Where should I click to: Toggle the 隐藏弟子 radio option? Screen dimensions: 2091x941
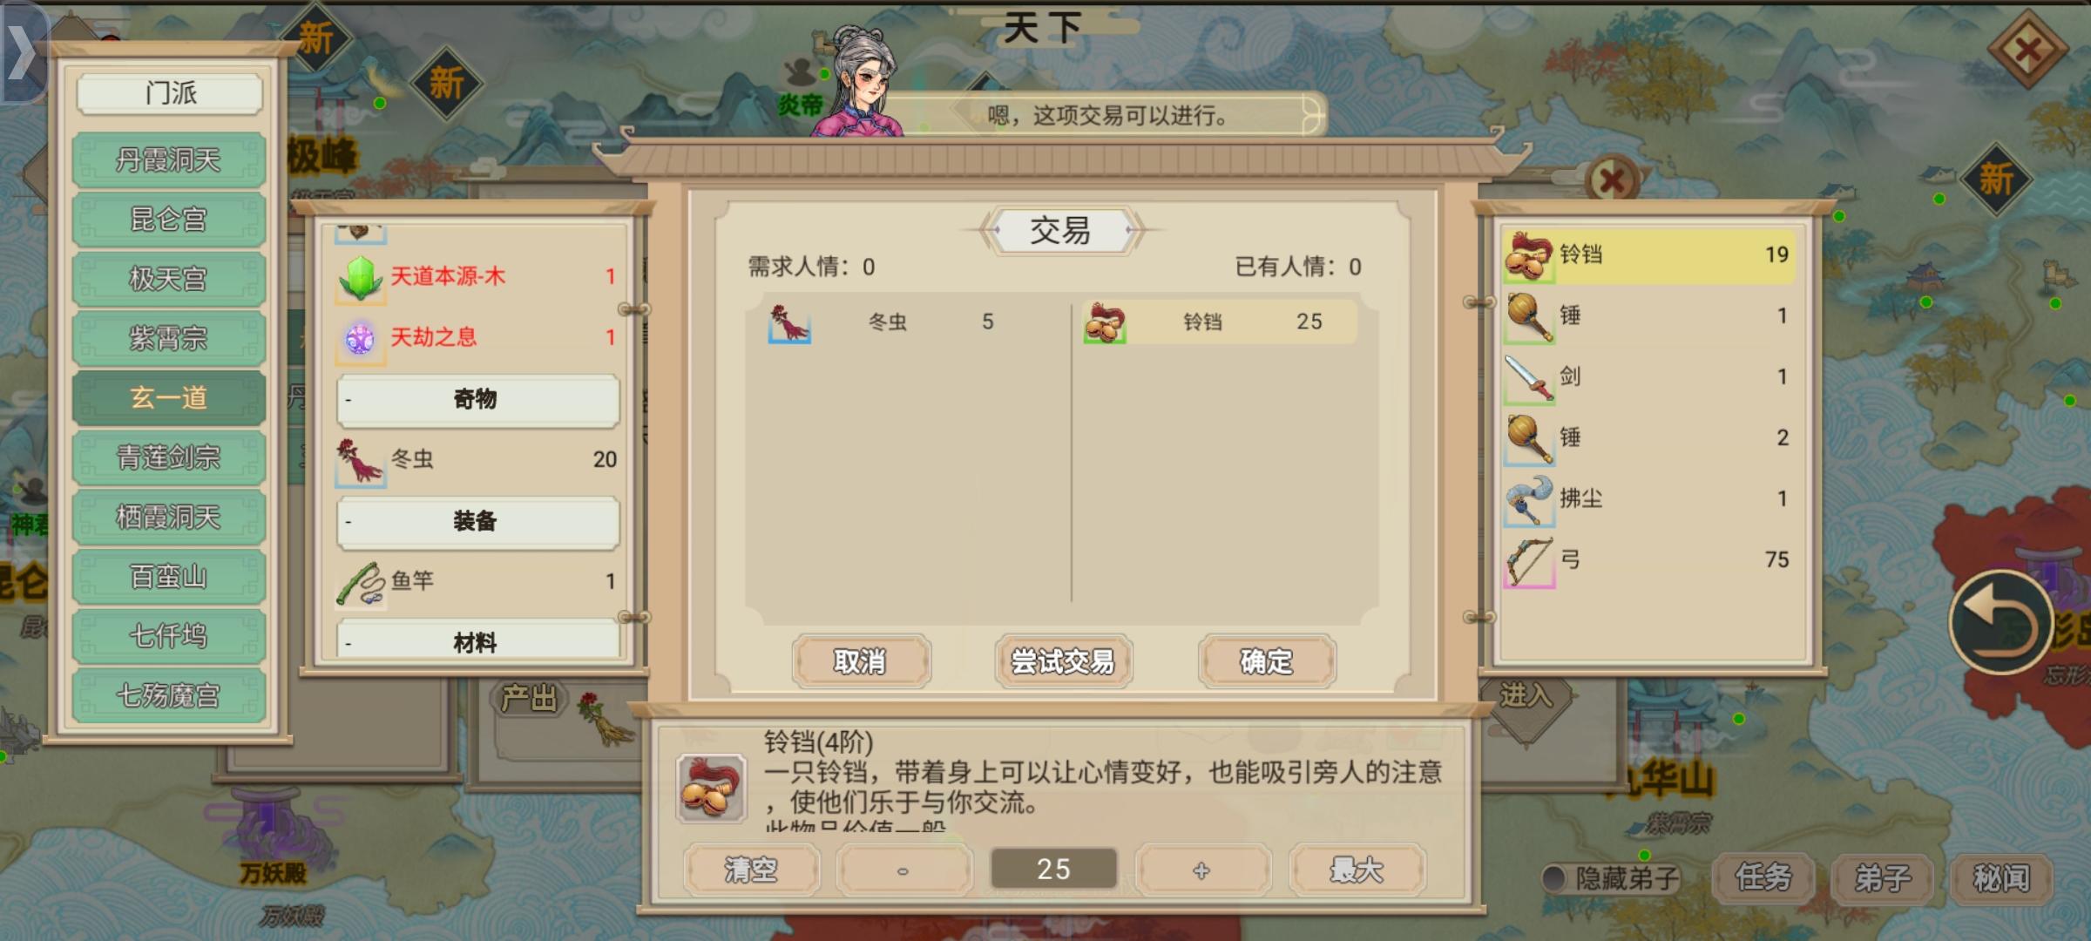pyautogui.click(x=1553, y=878)
